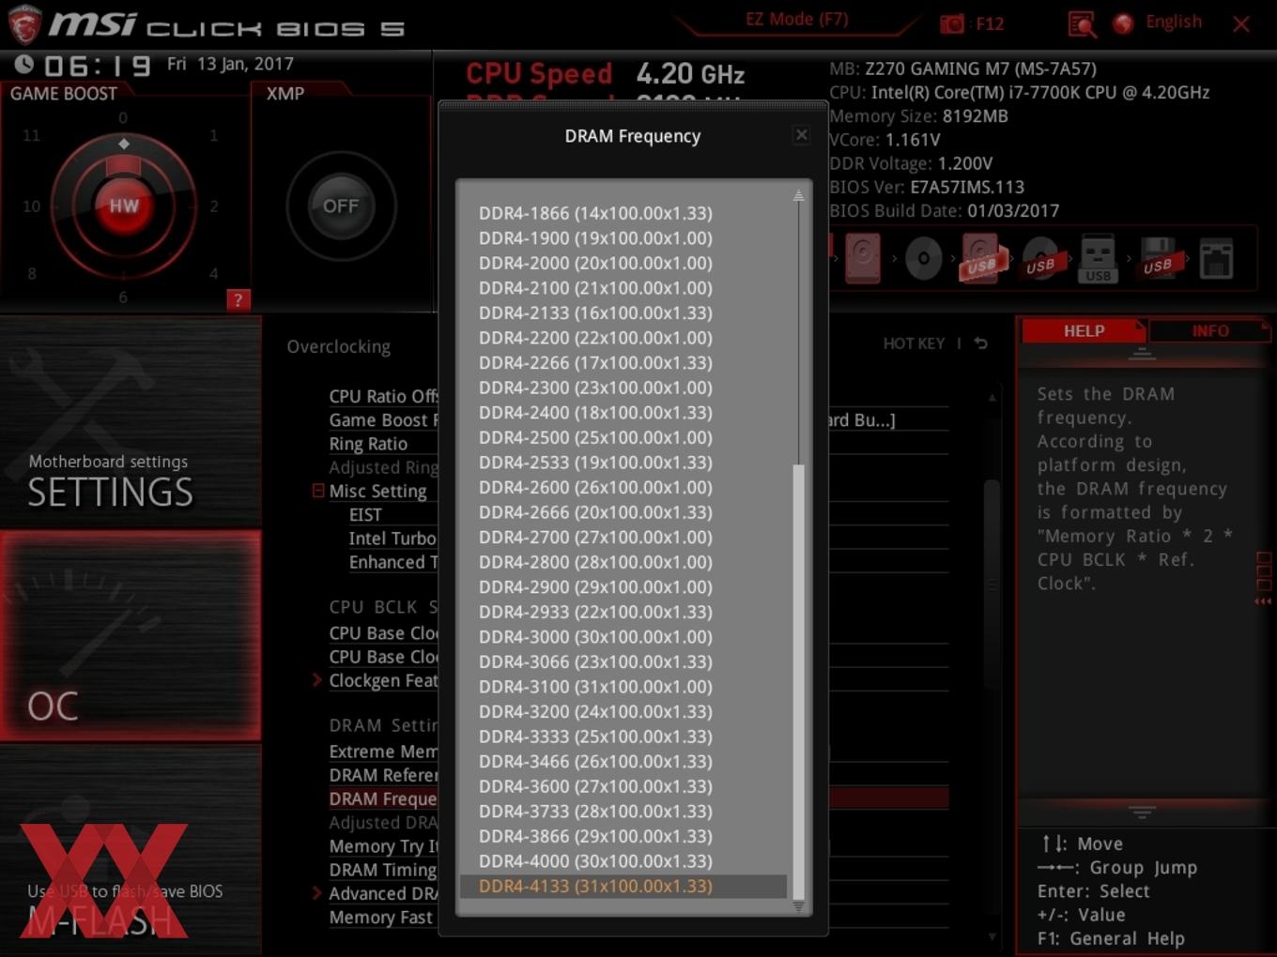Viewport: 1277px width, 957px height.
Task: Click the triple-arrow icon at right panel edge
Action: pos(1263,601)
